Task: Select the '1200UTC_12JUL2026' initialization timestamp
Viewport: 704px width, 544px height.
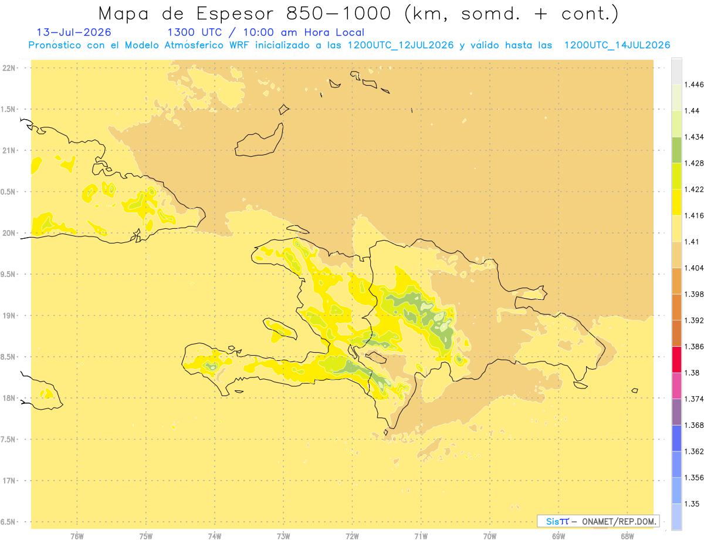Action: pyautogui.click(x=401, y=45)
